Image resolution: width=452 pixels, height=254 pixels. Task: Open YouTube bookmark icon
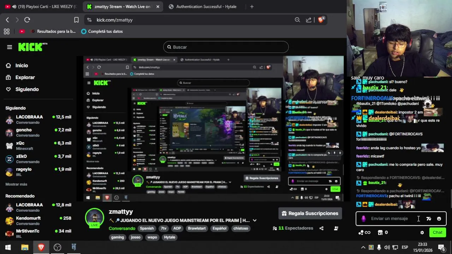point(22,31)
